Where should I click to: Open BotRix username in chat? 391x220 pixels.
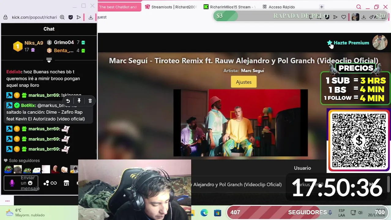[28, 105]
